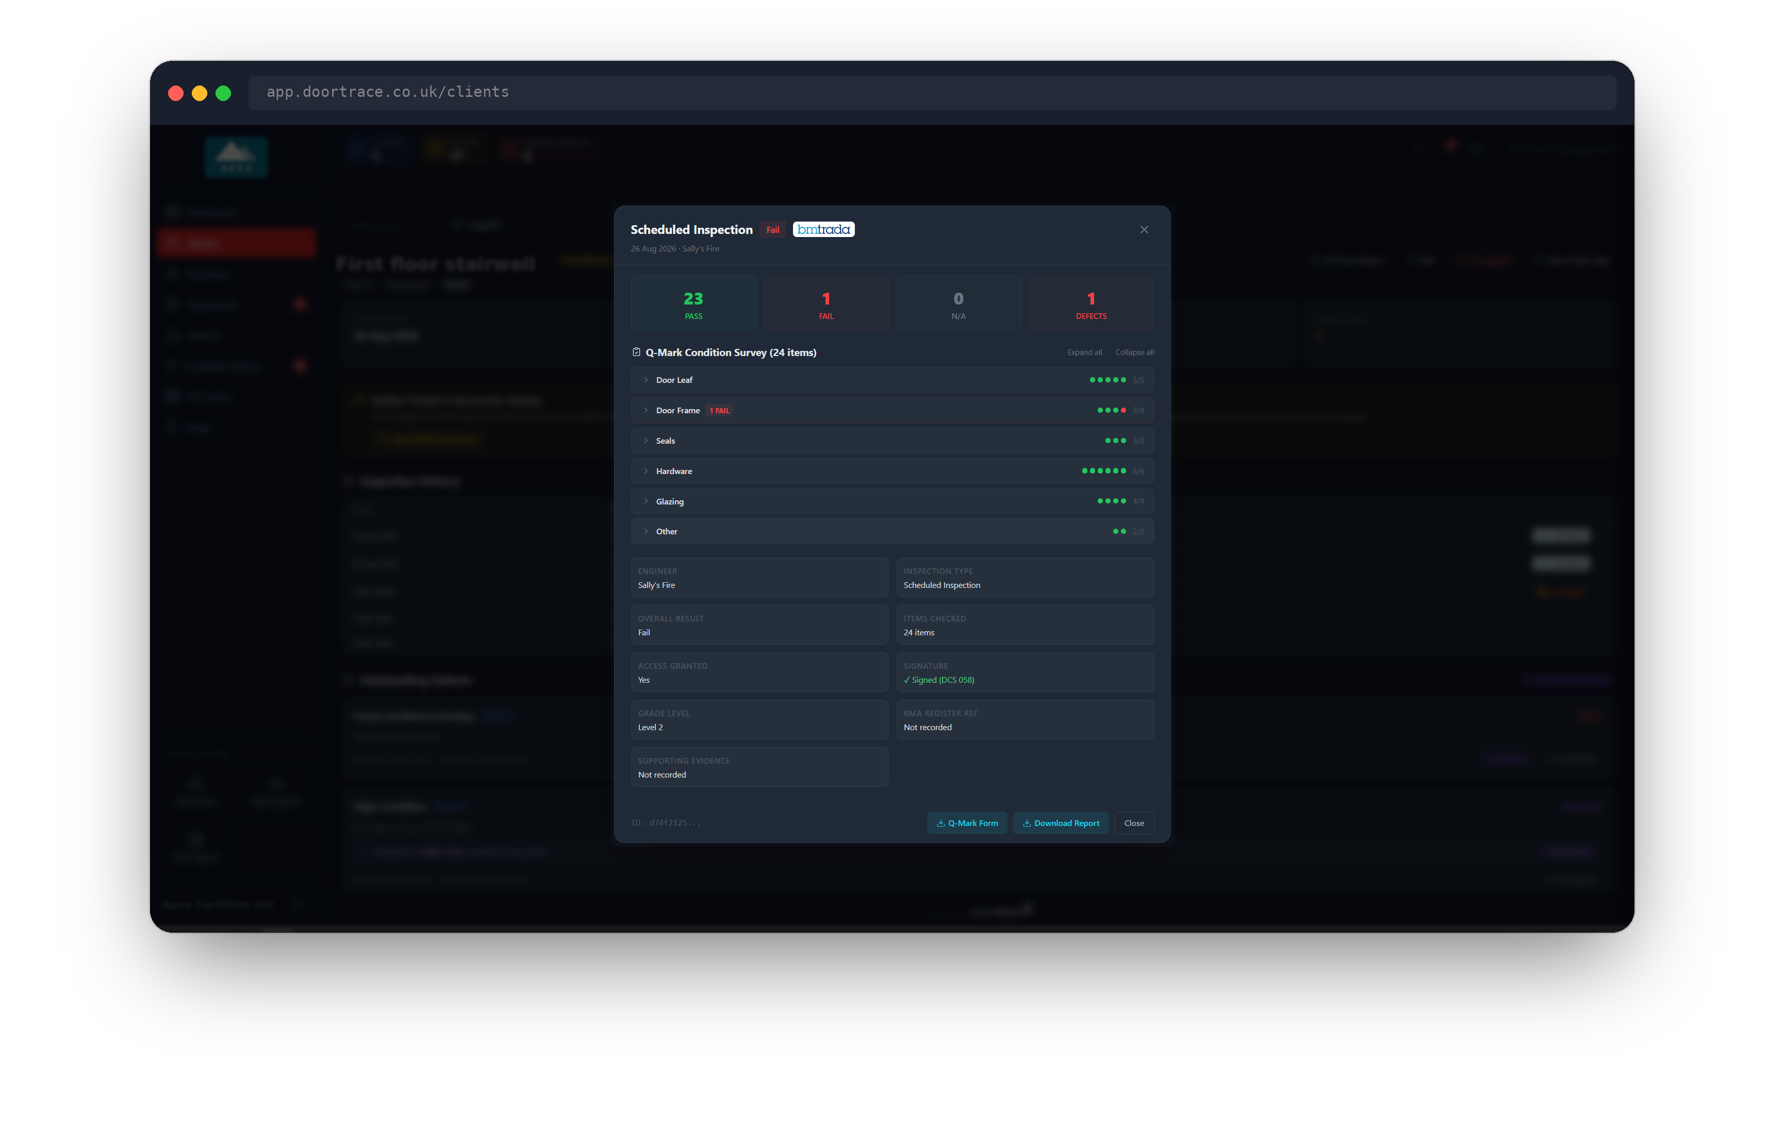
Task: Click the 1 DEFECTS summary card
Action: click(1091, 303)
